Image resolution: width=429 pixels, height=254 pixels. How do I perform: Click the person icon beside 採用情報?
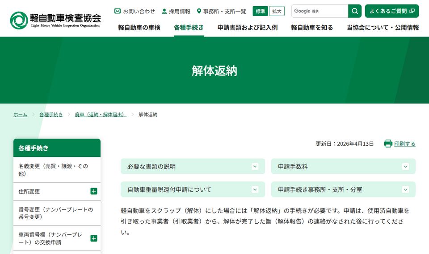164,11
